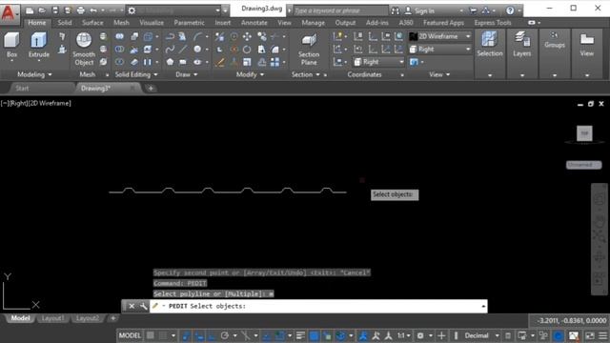
Task: Add a new drawing tab with plus
Action: [151, 89]
